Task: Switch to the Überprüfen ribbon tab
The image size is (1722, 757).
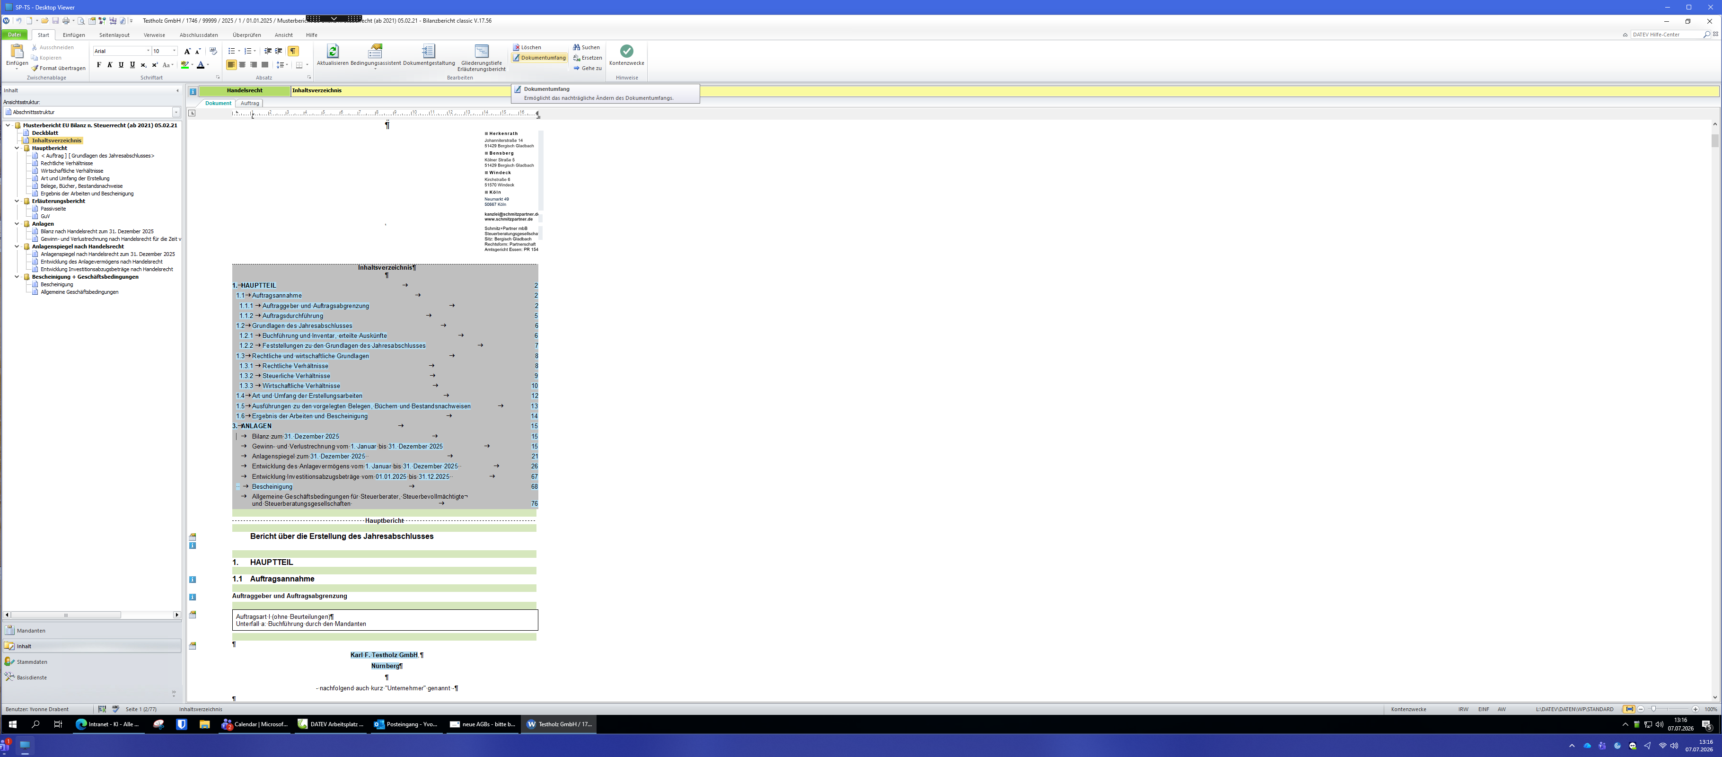Action: pos(246,35)
